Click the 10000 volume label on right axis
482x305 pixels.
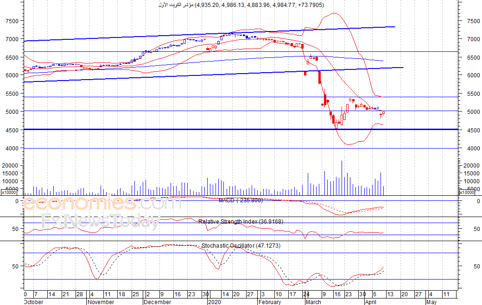point(471,181)
